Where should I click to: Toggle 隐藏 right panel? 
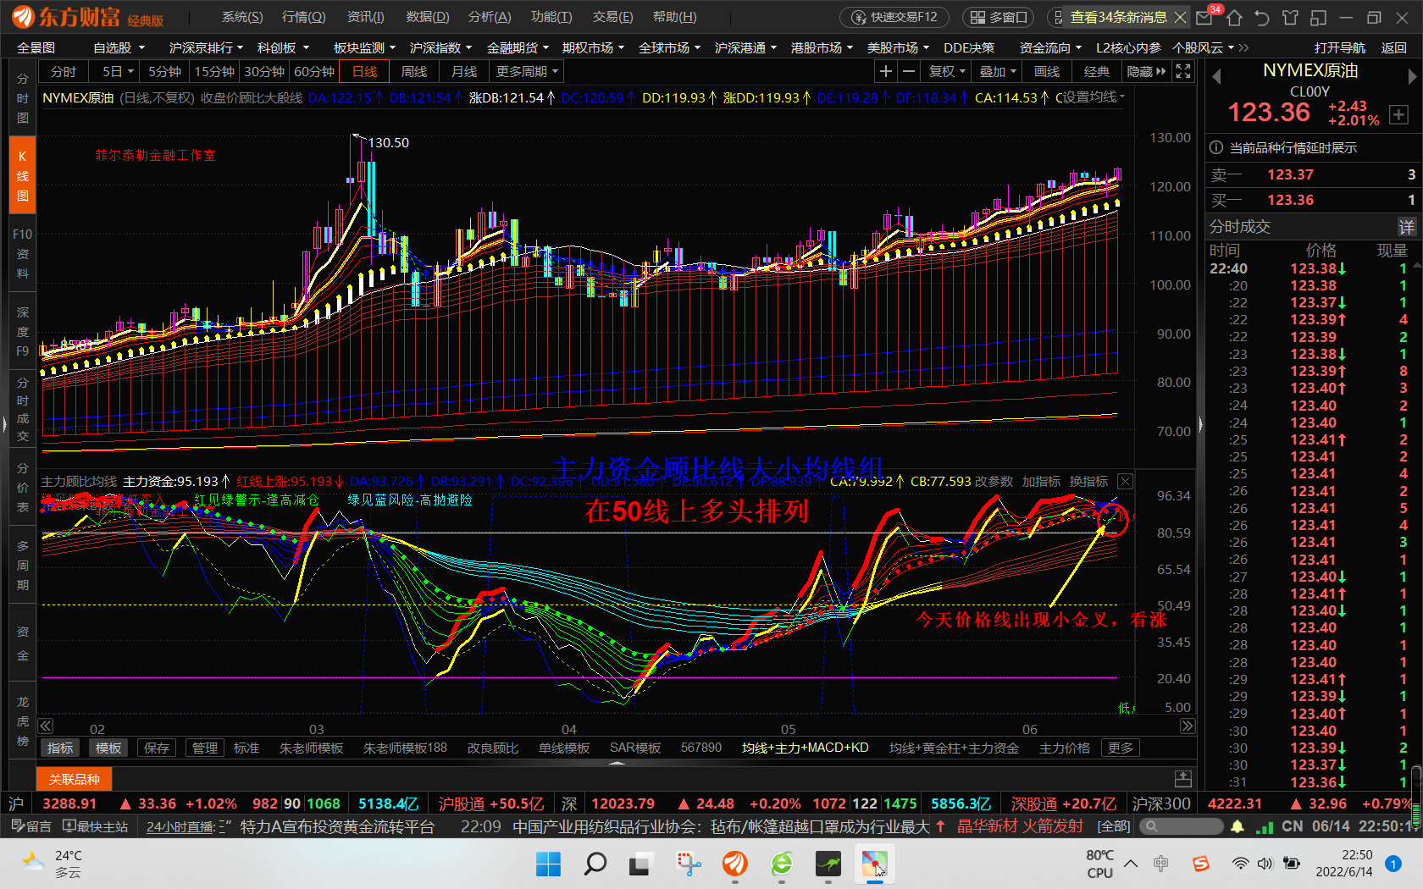(x=1146, y=72)
